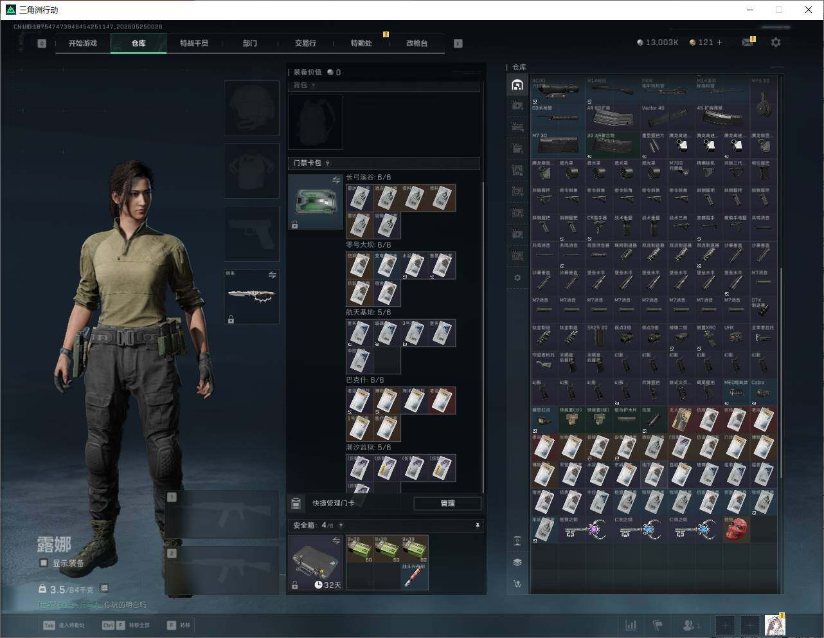Click the sort icon at the warehouse sidebar bottom
This screenshot has height=638, width=824.
pyautogui.click(x=517, y=584)
